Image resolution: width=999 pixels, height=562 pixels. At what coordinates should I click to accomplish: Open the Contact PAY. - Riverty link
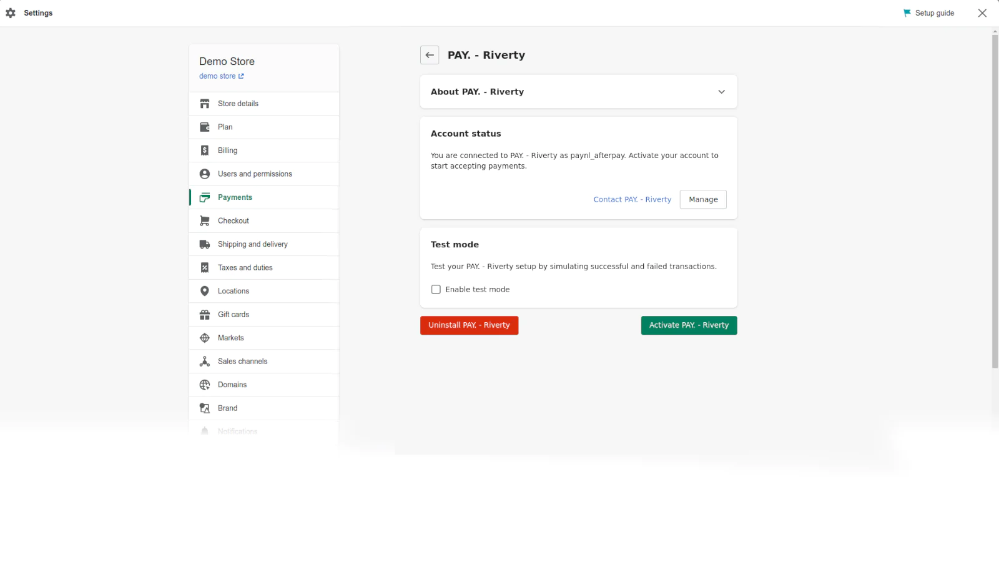[632, 200]
